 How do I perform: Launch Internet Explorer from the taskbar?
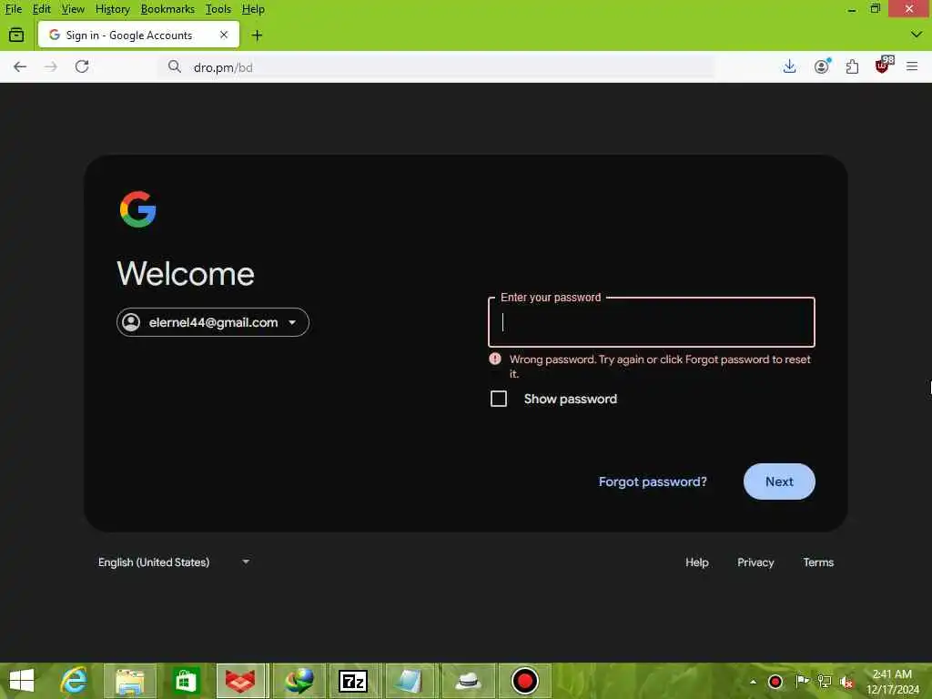[x=74, y=681]
